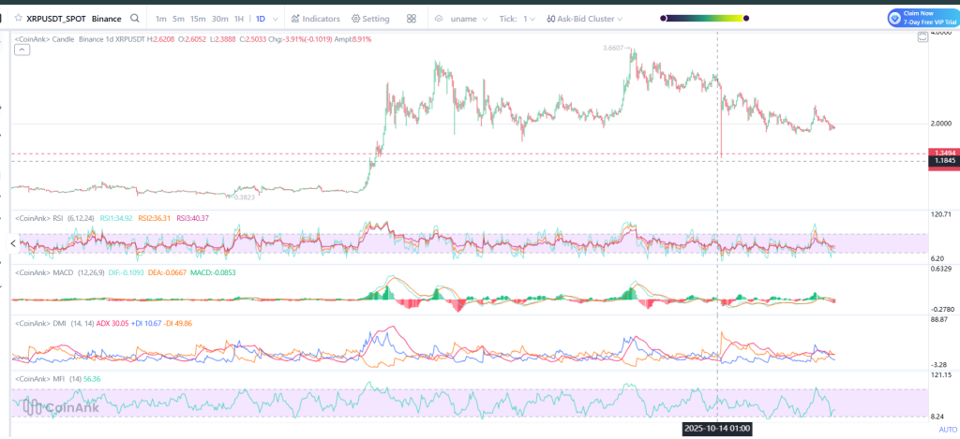Click the 2025-10-14 01:00 date label
960x439 pixels.
(x=717, y=429)
